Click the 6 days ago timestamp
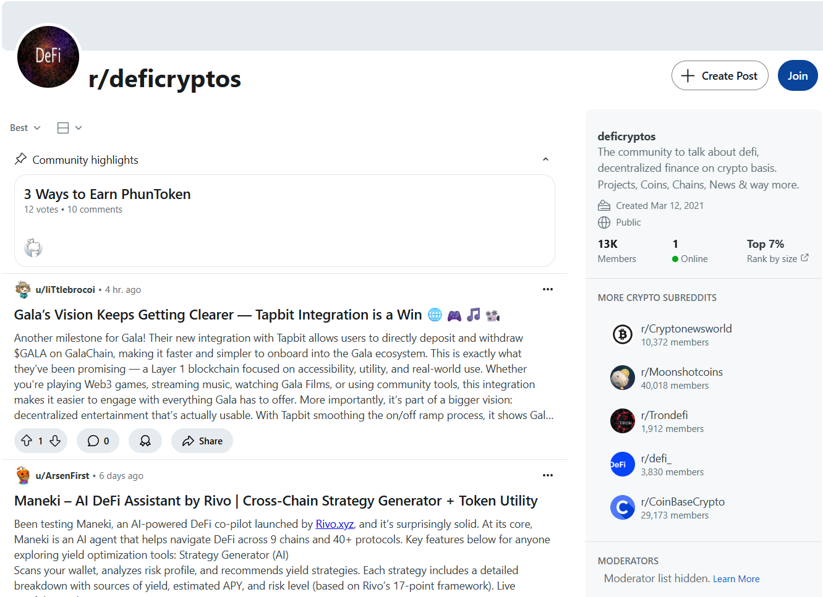The width and height of the screenshot is (823, 597). (121, 476)
